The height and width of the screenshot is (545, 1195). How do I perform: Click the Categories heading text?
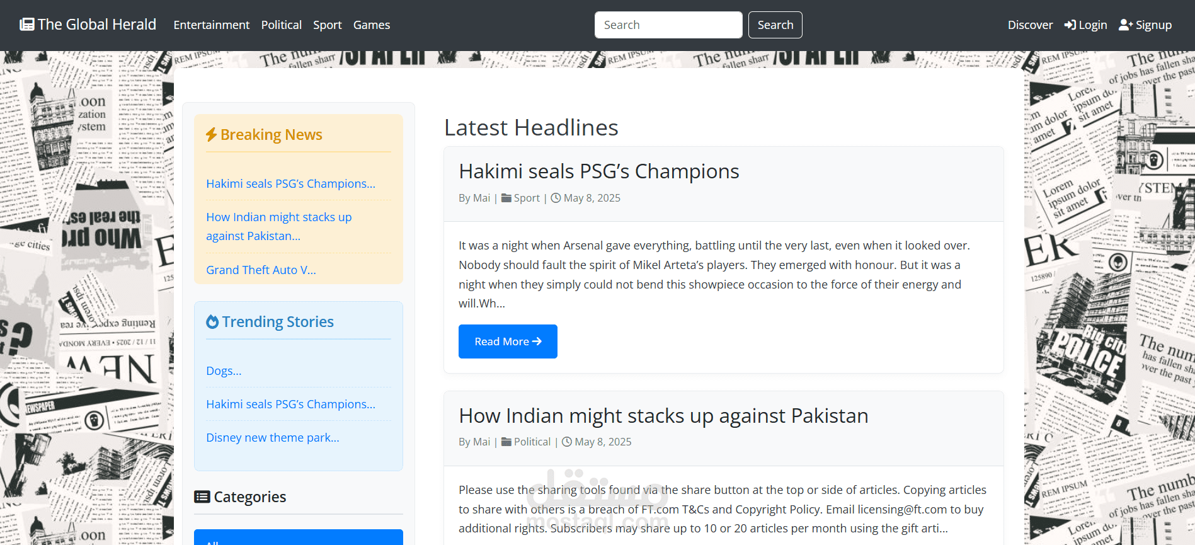[249, 497]
